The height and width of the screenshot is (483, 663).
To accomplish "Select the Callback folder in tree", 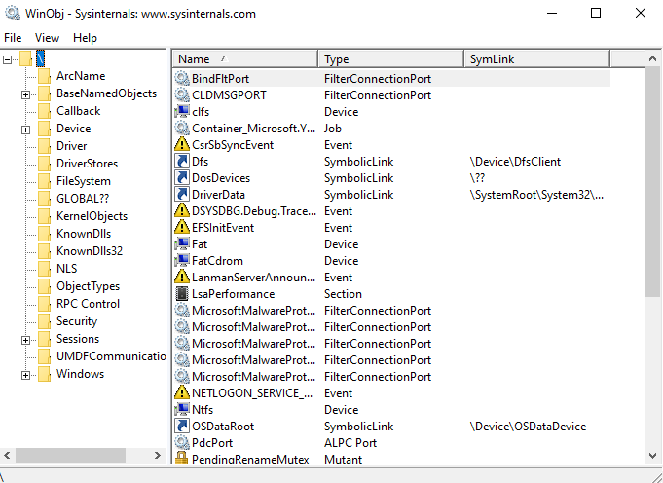I will [79, 111].
